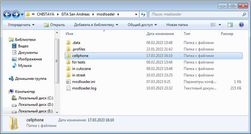Create a folder with Новая папка
The height and width of the screenshot is (134, 251).
(177, 25)
